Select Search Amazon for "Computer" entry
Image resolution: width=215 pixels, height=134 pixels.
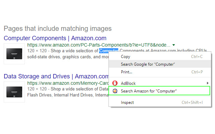tap(149, 91)
